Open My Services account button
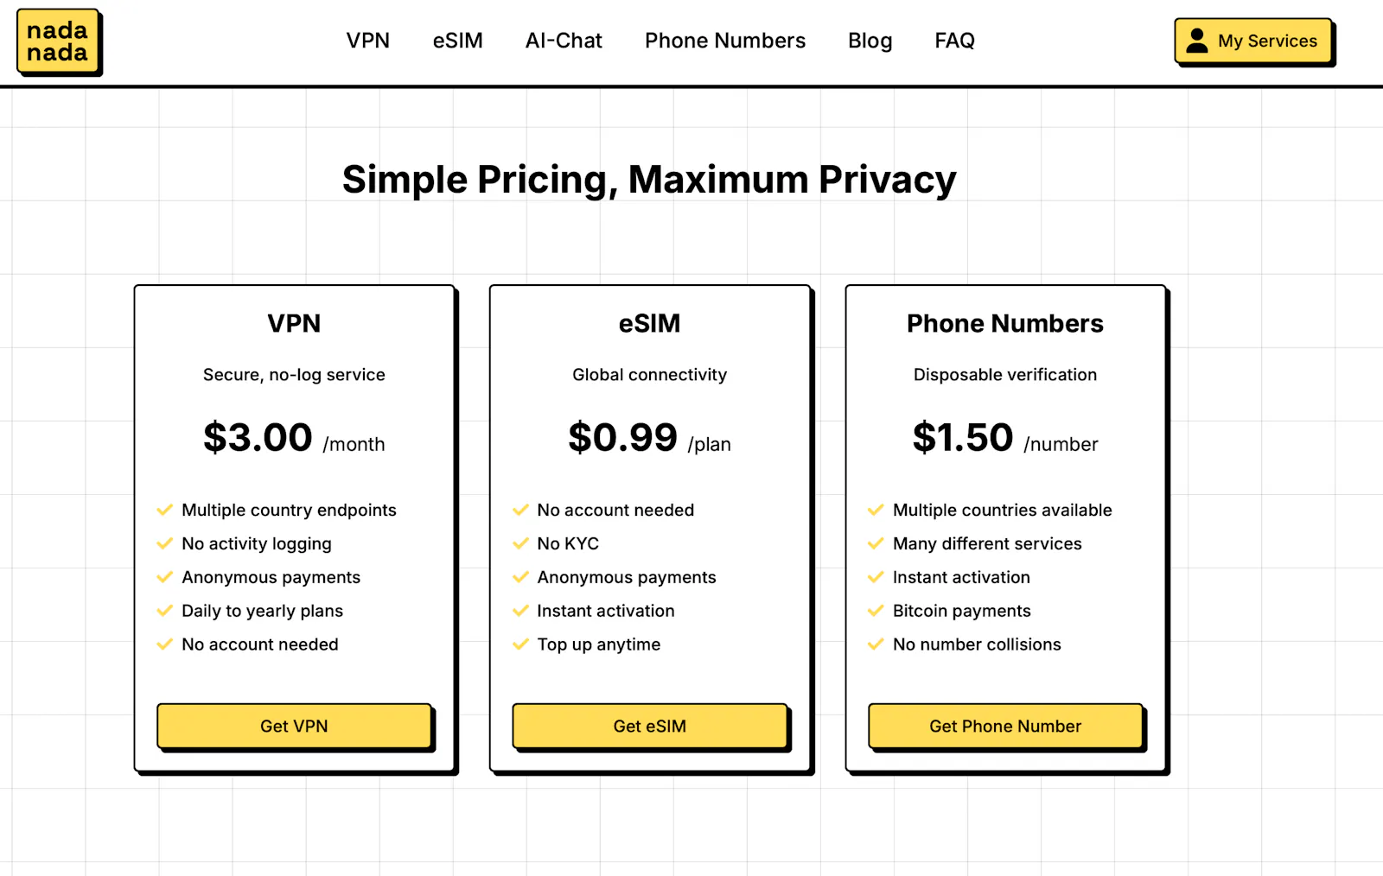This screenshot has width=1383, height=876. coord(1253,41)
